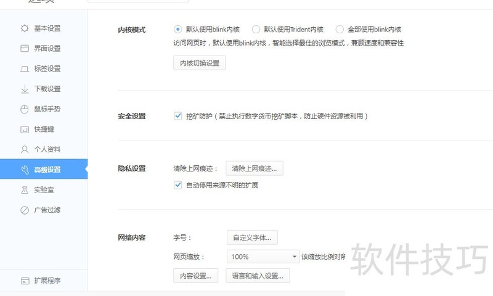Click 网络内容 section heading
This screenshot has height=296, width=493.
pyautogui.click(x=132, y=237)
